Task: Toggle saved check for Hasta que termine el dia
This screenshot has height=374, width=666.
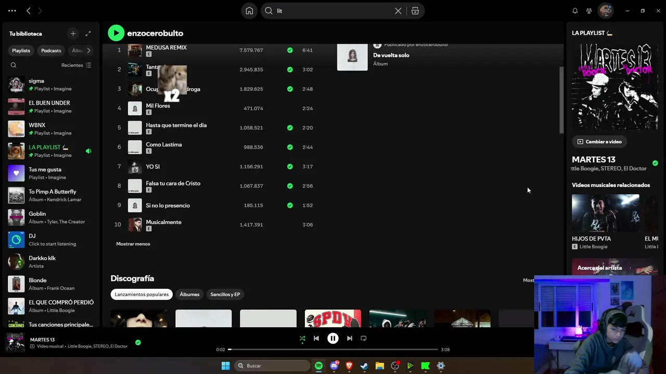Action: 290,128
